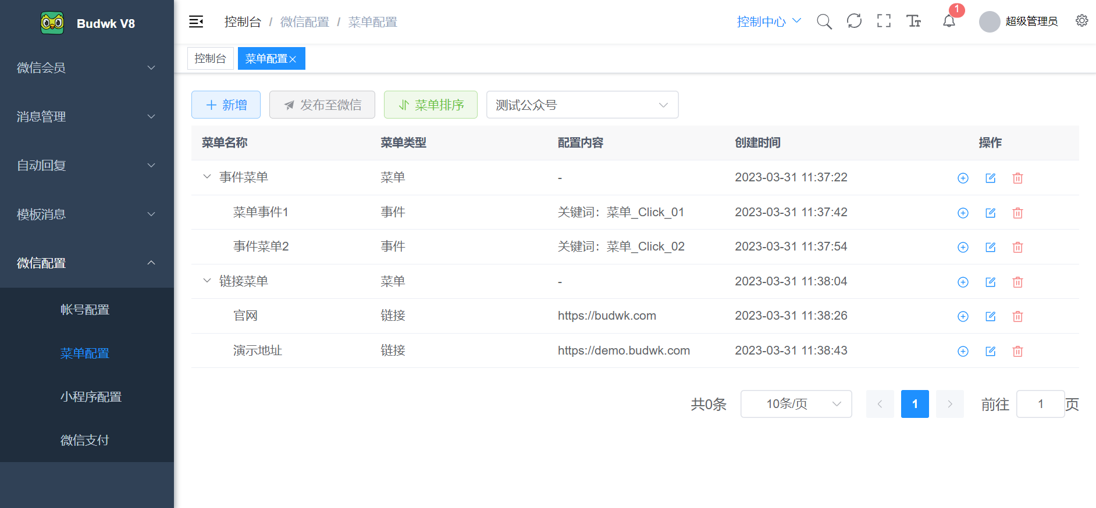Click the refresh page icon
The width and height of the screenshot is (1096, 508).
click(854, 22)
